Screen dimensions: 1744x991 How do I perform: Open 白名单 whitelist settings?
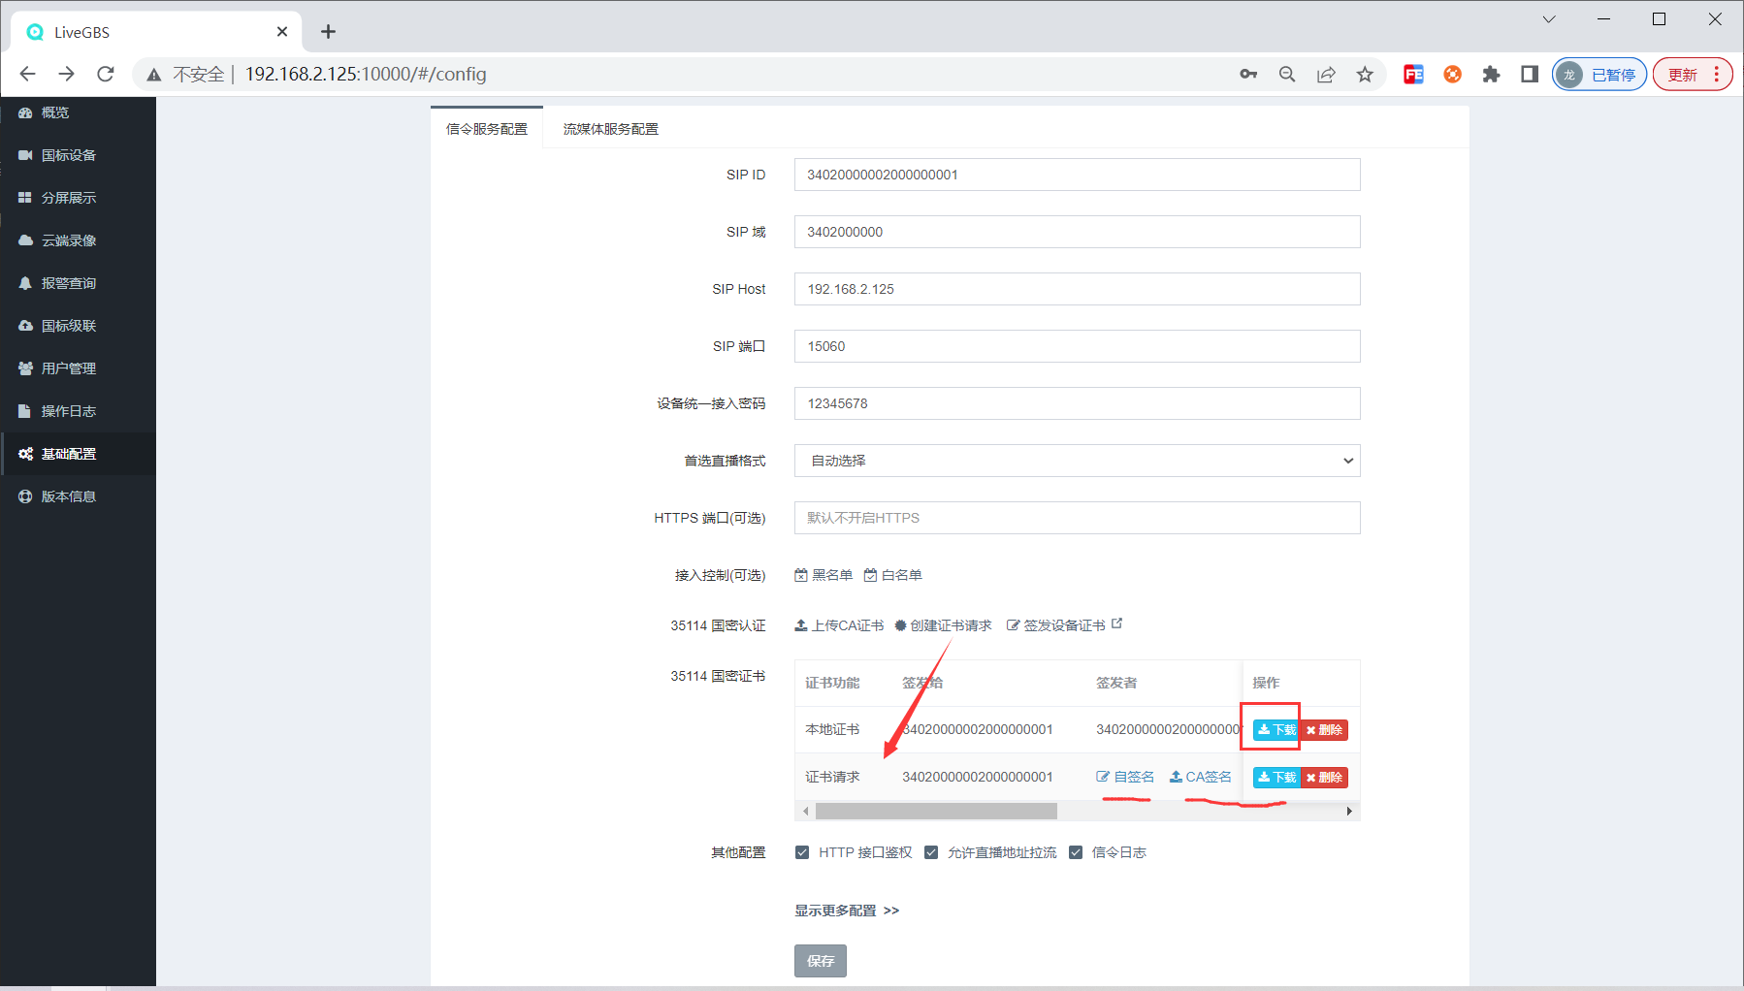pyautogui.click(x=893, y=575)
